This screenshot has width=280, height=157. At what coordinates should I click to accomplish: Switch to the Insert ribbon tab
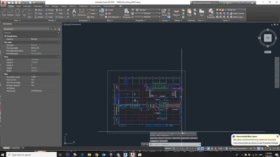[18, 6]
